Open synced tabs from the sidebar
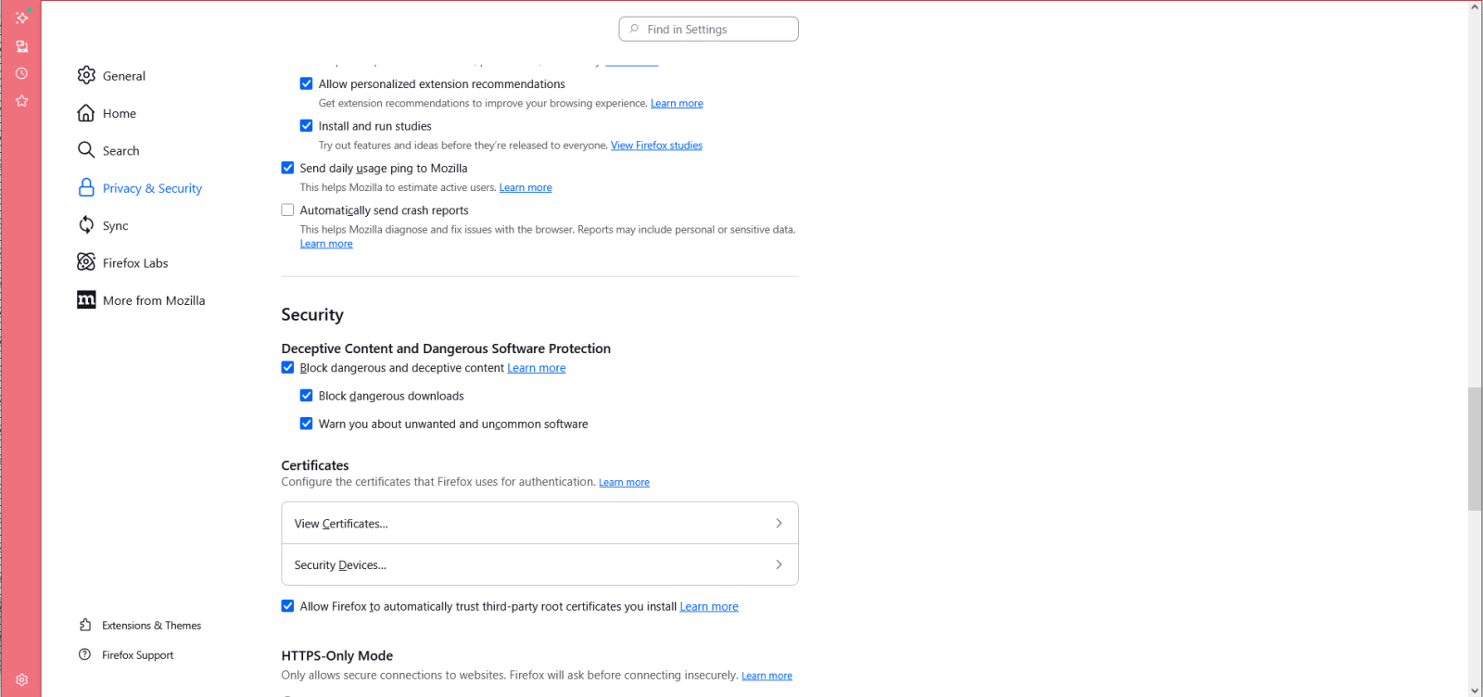Viewport: 1483px width, 697px height. (21, 46)
